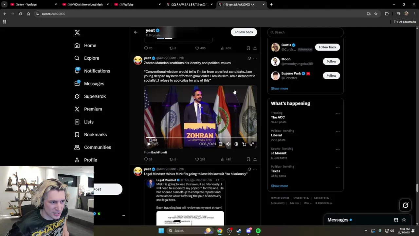The image size is (419, 236).
Task: Switch to NVIDIA's New AI tab
Action: click(85, 4)
